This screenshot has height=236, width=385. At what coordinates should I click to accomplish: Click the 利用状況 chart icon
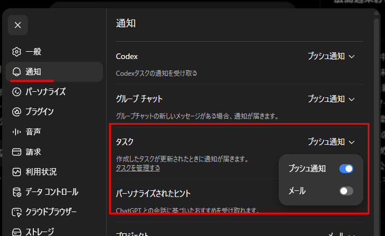pyautogui.click(x=17, y=172)
